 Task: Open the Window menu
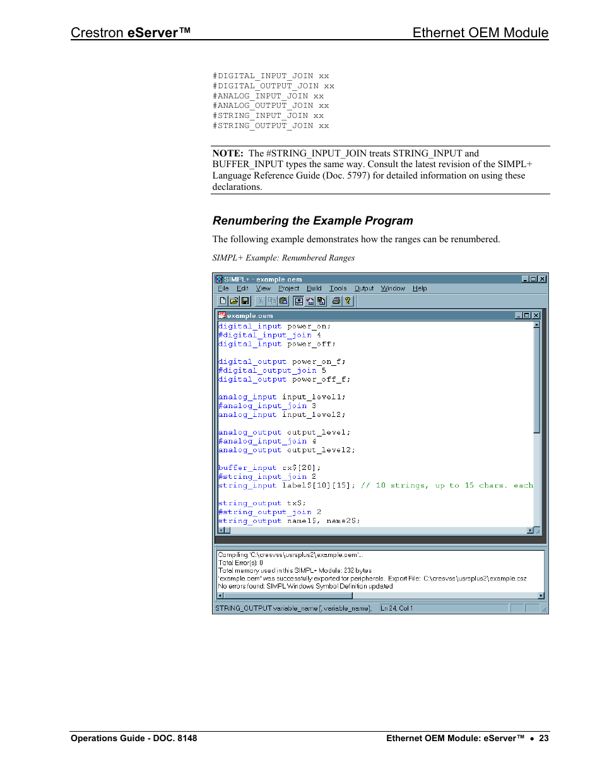pos(393,288)
